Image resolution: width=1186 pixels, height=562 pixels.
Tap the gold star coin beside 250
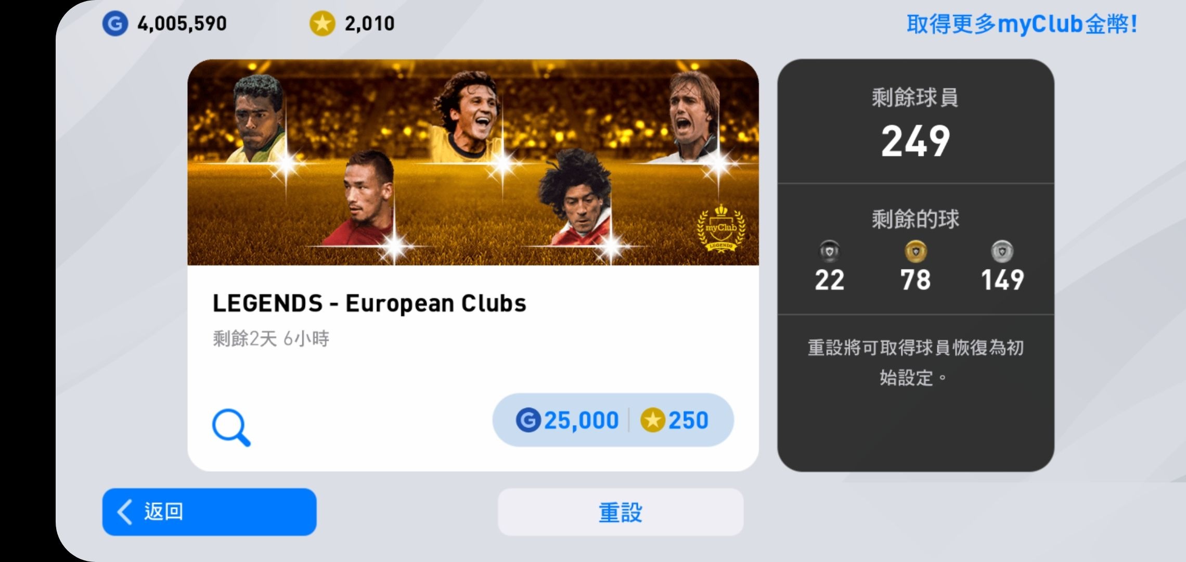(x=653, y=420)
